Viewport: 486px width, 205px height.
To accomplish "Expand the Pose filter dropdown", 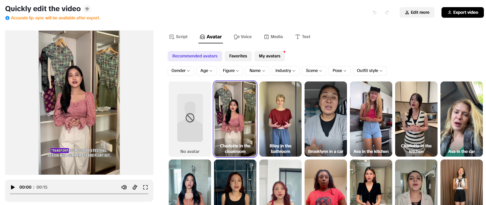I will pyautogui.click(x=340, y=71).
